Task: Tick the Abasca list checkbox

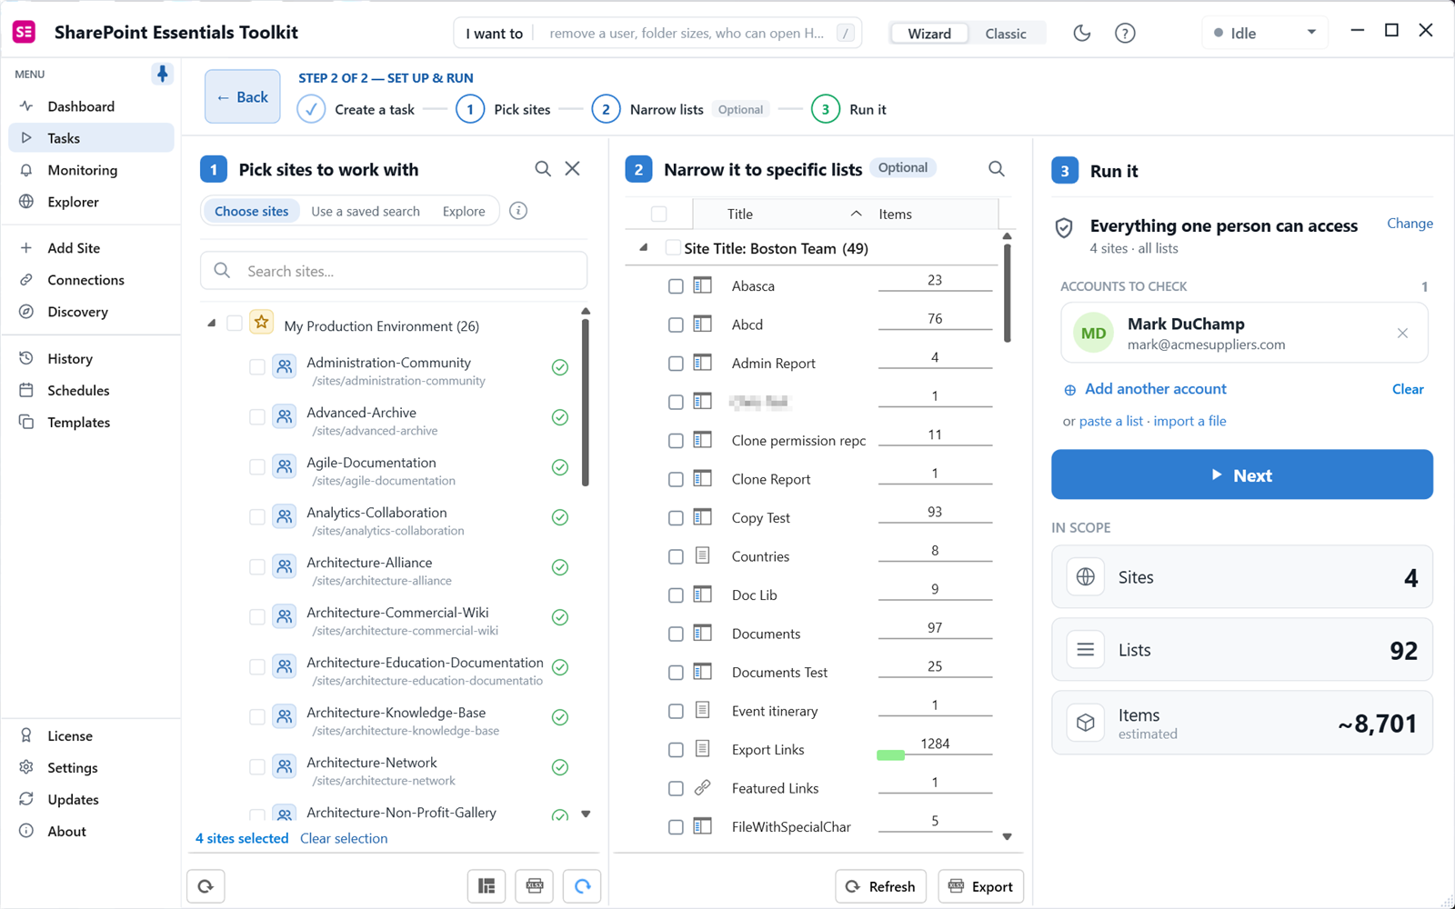Action: [x=676, y=286]
